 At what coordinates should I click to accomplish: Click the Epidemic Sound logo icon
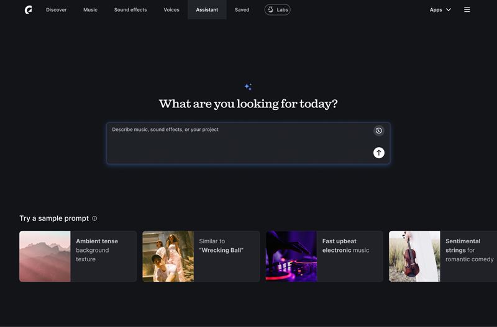click(29, 10)
